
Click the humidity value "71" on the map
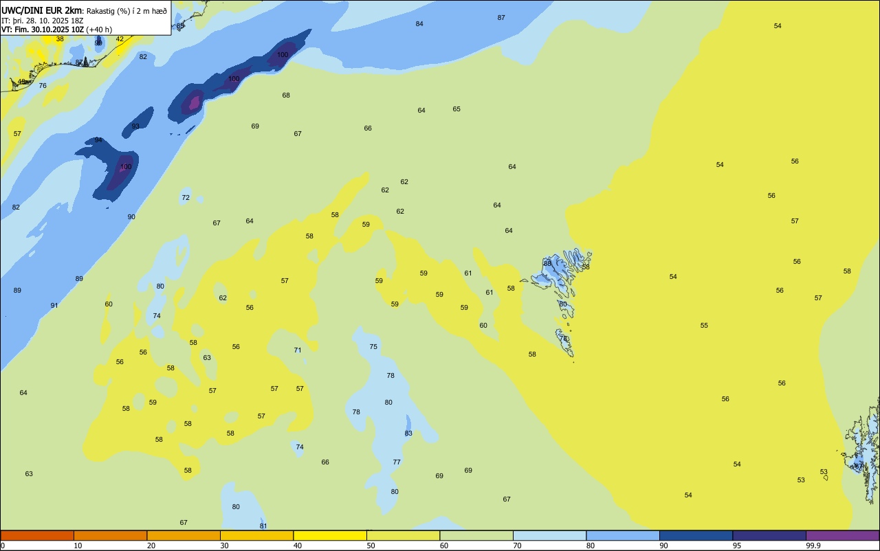click(298, 350)
